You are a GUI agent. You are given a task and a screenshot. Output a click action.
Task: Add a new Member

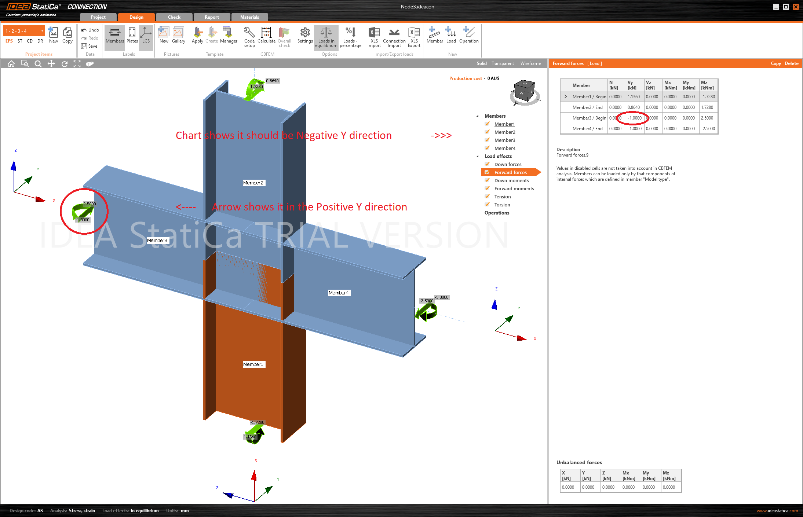click(435, 35)
